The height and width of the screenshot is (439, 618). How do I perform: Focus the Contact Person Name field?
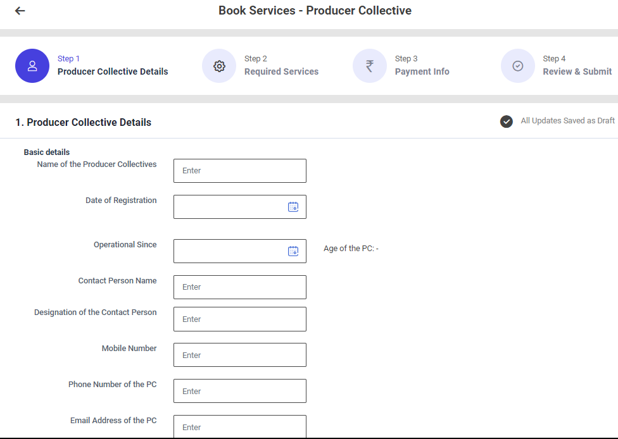239,287
